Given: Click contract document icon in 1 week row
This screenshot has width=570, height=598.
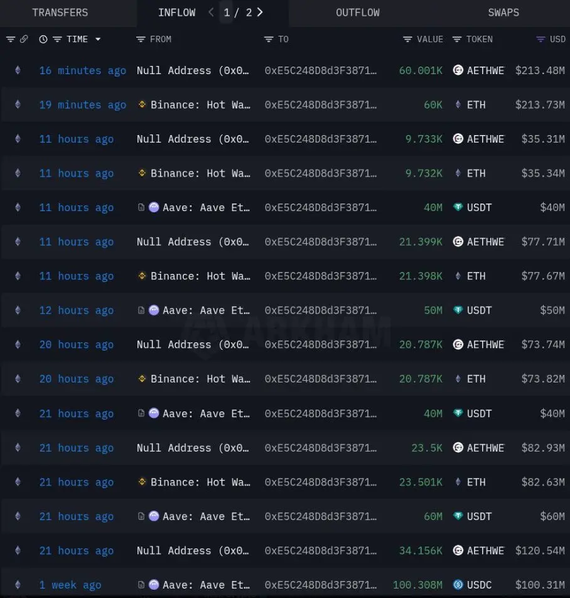Looking at the screenshot, I should tap(141, 585).
